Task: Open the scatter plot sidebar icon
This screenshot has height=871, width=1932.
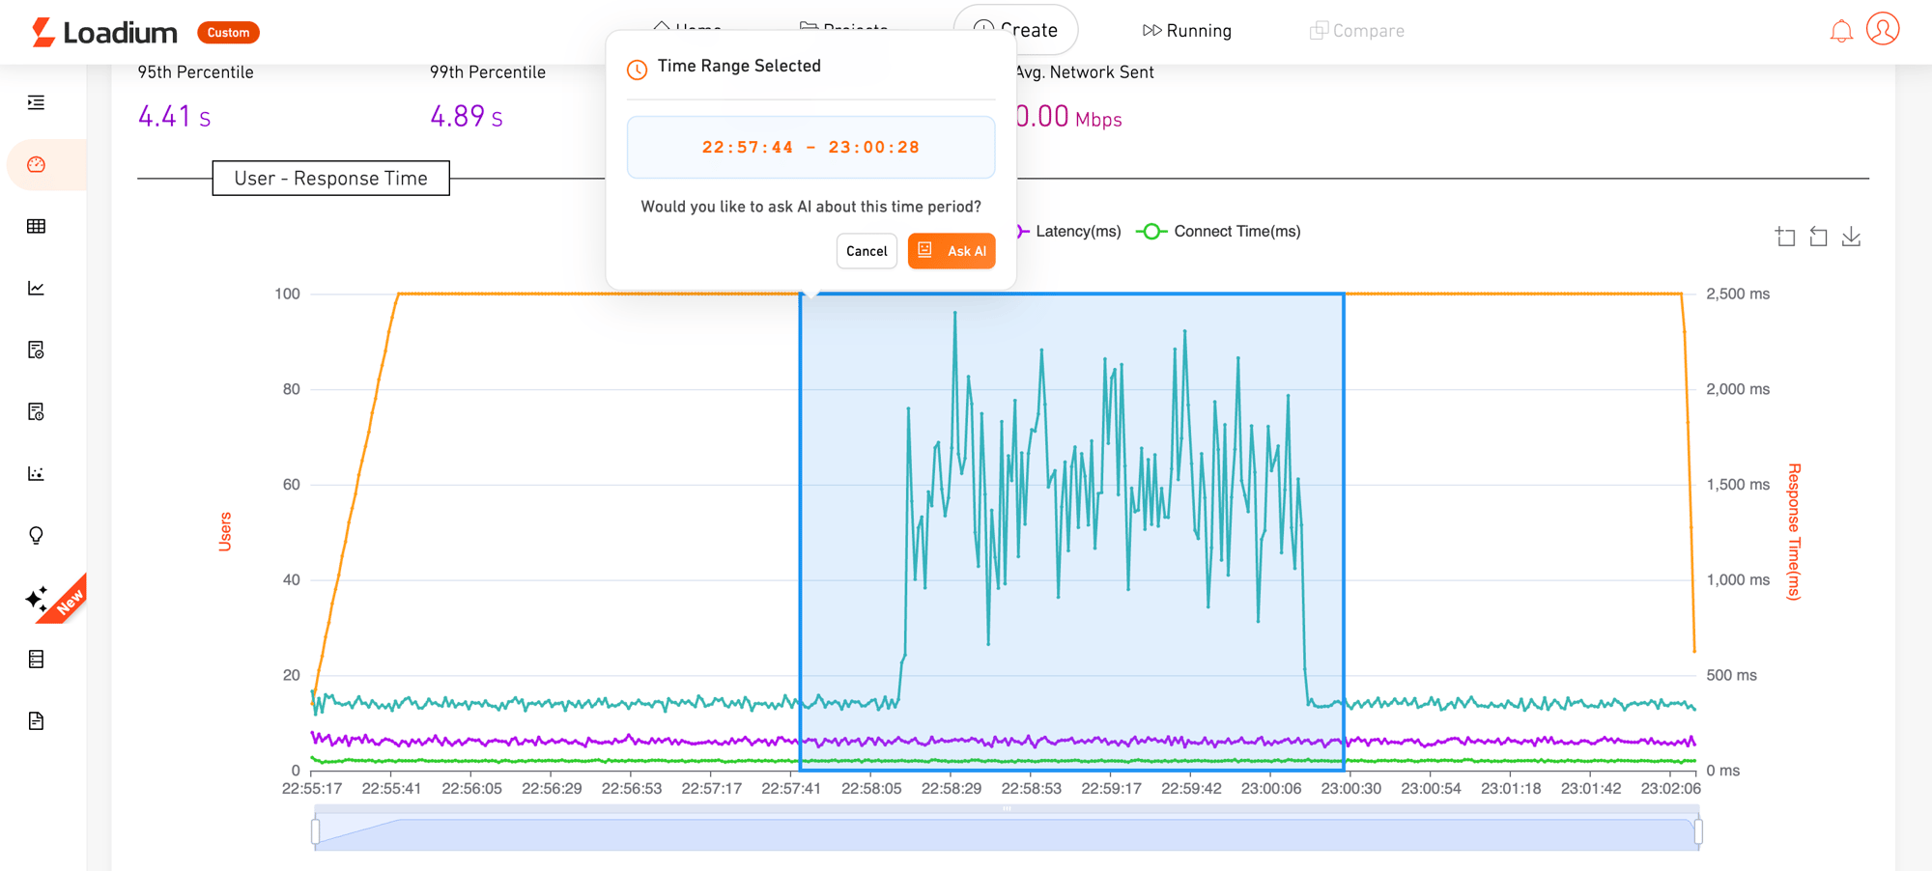Action: (x=37, y=474)
